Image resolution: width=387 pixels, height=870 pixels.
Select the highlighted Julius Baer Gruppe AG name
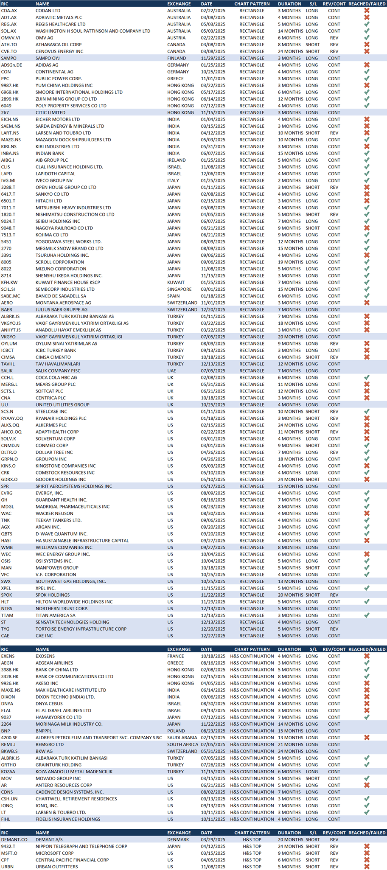[61, 309]
